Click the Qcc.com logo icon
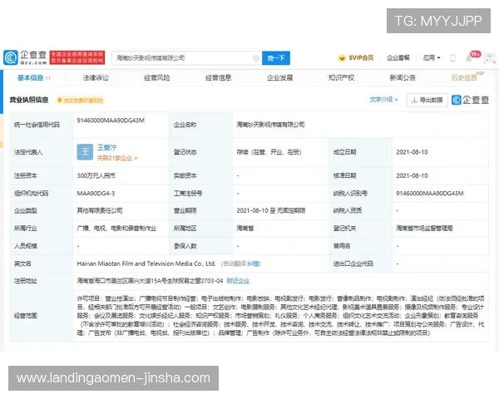 [11, 58]
